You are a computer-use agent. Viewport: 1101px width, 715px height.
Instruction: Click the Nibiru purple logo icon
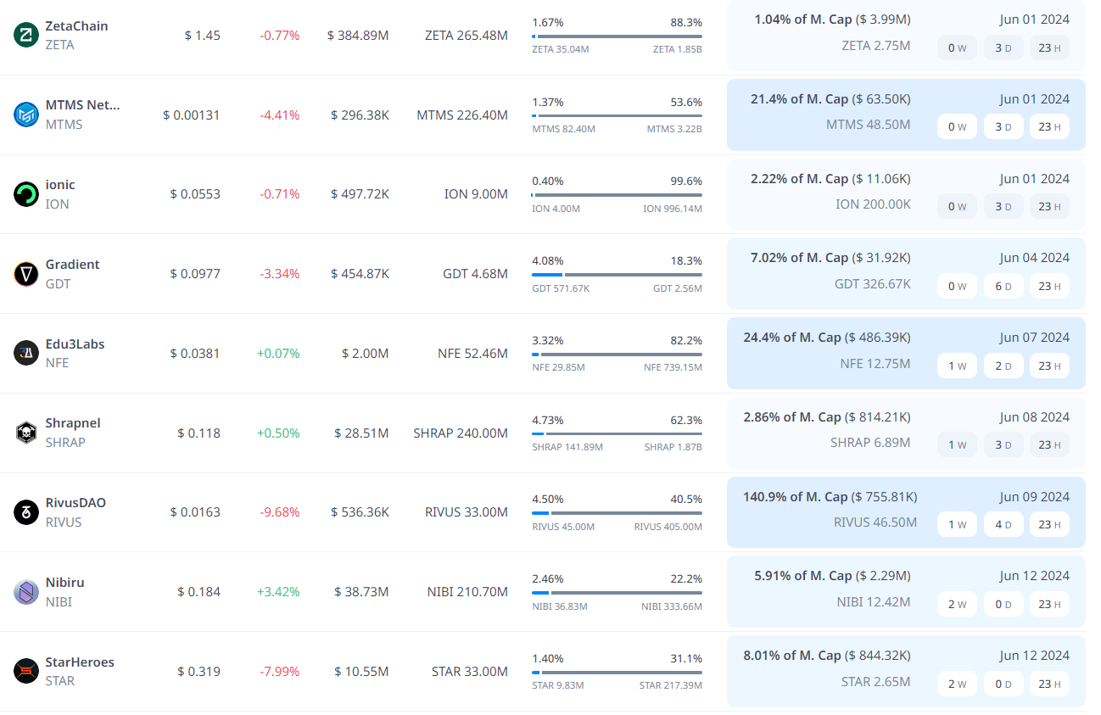click(x=26, y=592)
